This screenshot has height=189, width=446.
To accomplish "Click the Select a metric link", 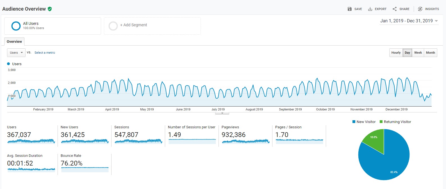I will point(45,53).
